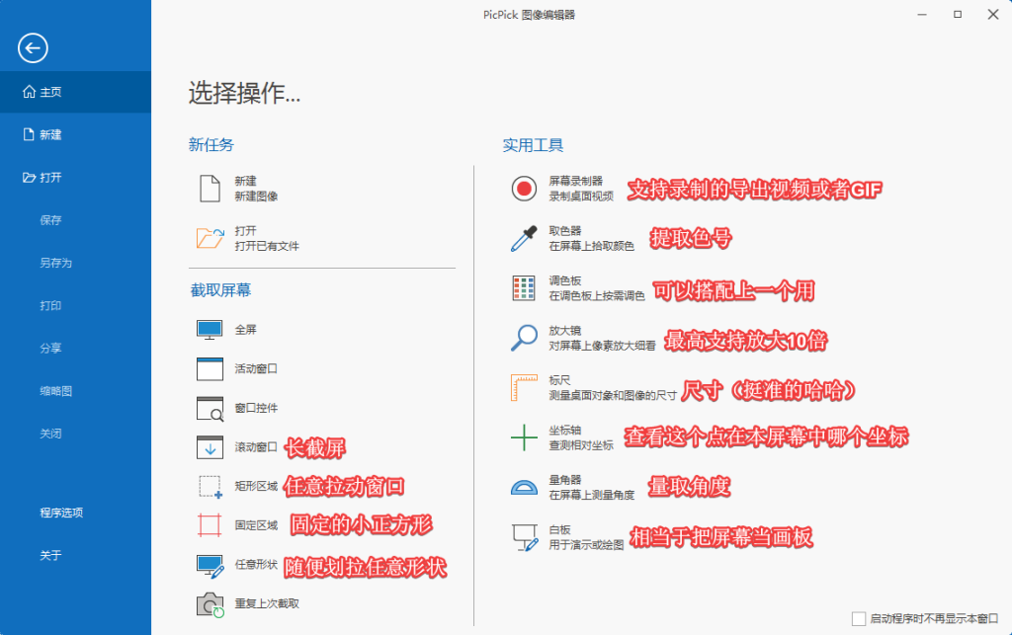Click the page icon beside sidebar 新建
This screenshot has height=635, width=1012.
[29, 134]
